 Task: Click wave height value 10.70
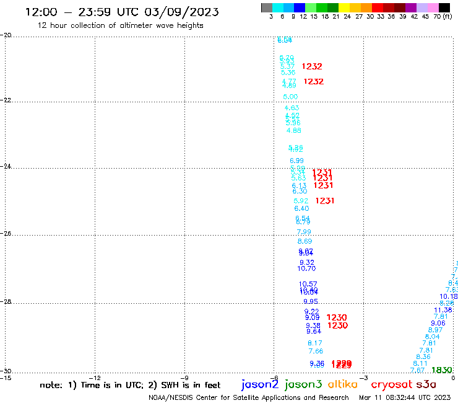point(306,268)
